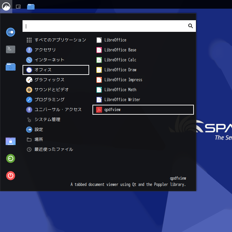Launch the LibreOffice Impress icon
232x232 pixels.
[x=99, y=80]
